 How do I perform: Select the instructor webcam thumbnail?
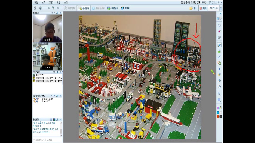tap(47, 28)
